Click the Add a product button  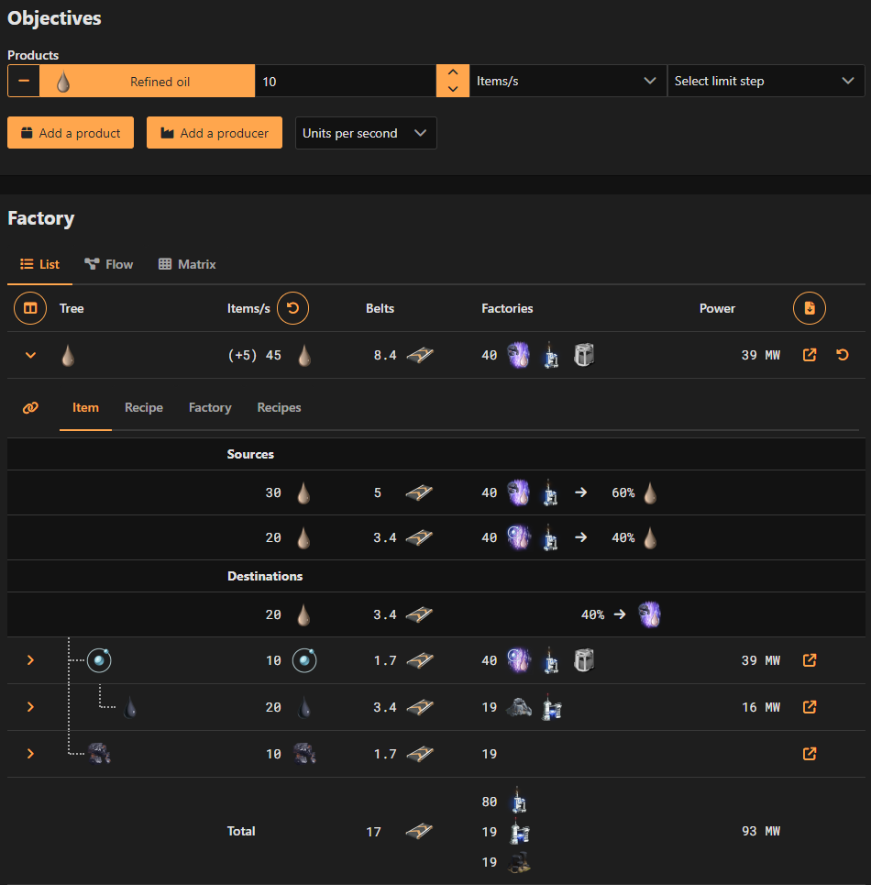(x=70, y=132)
